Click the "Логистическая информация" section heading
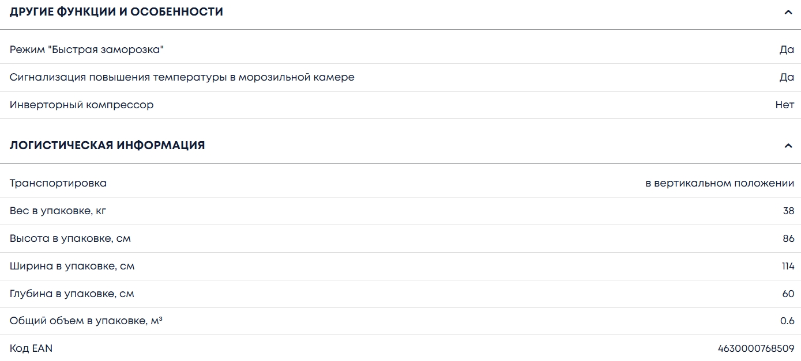Screen dimensions: 801x361 point(107,146)
